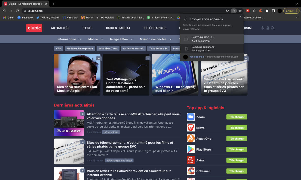
Task: Select the Test iPhone 14 tag
Action: pos(158,49)
